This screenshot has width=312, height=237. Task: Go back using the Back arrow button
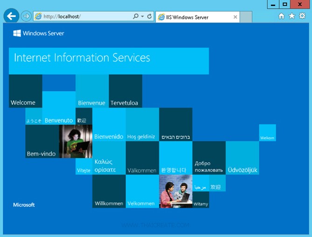[11, 16]
